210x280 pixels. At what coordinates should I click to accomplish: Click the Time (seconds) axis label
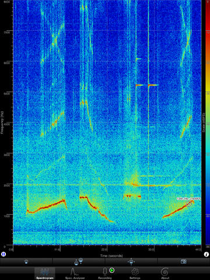pos(111,256)
